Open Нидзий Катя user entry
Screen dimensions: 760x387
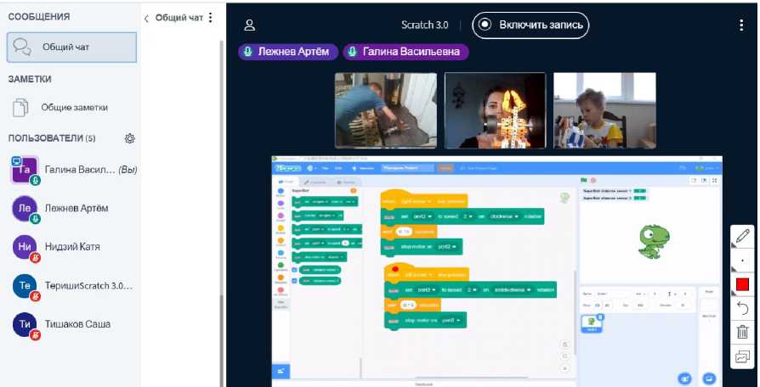point(71,247)
